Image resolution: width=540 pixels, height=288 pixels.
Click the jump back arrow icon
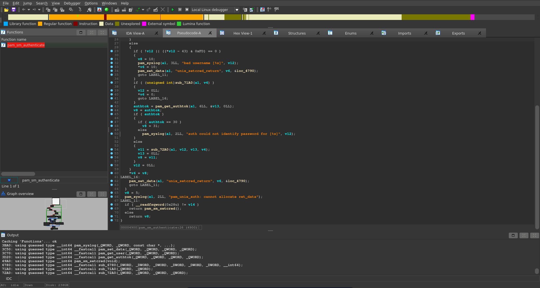[x=24, y=10]
